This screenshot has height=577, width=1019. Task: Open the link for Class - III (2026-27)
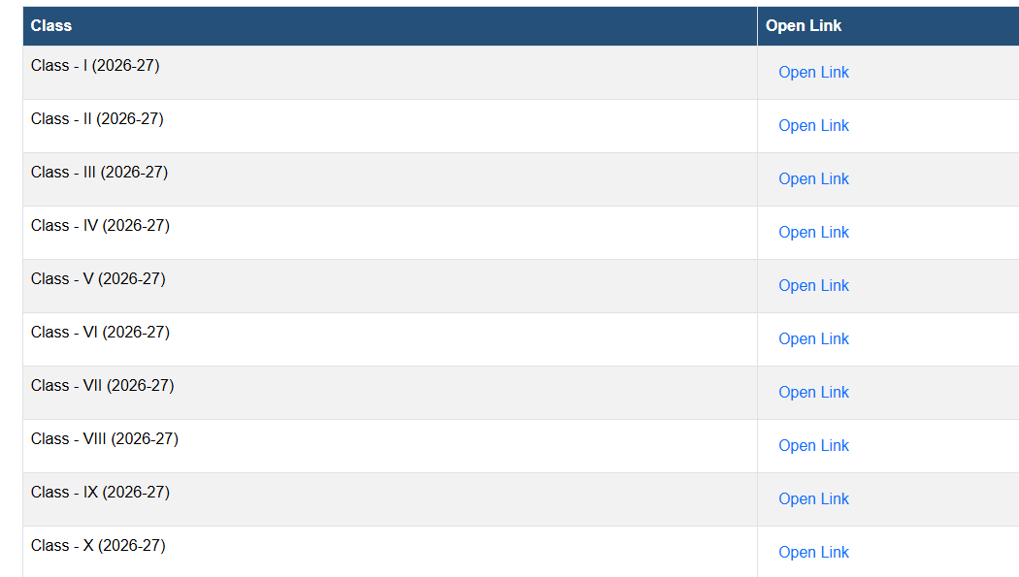tap(813, 178)
